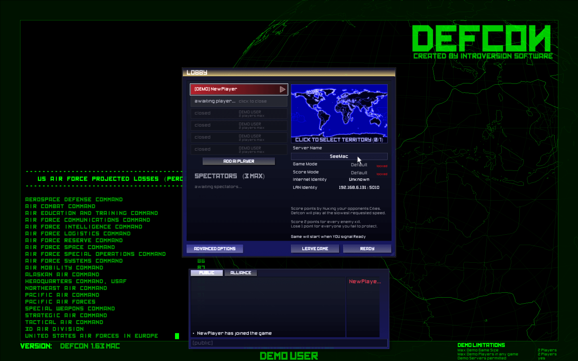
Task: Add an AI player to the lobby
Action: (239, 161)
